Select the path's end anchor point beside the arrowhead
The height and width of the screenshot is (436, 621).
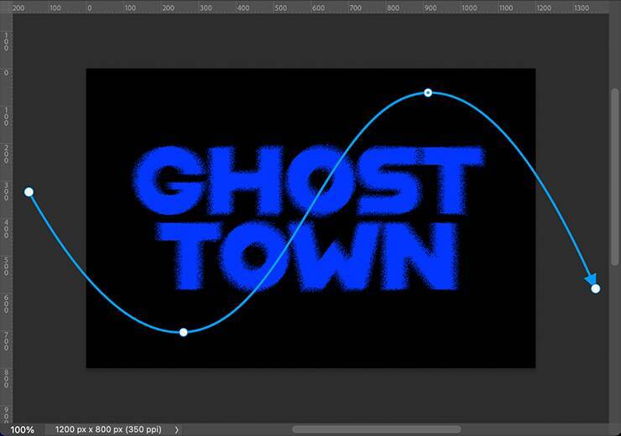coord(596,288)
